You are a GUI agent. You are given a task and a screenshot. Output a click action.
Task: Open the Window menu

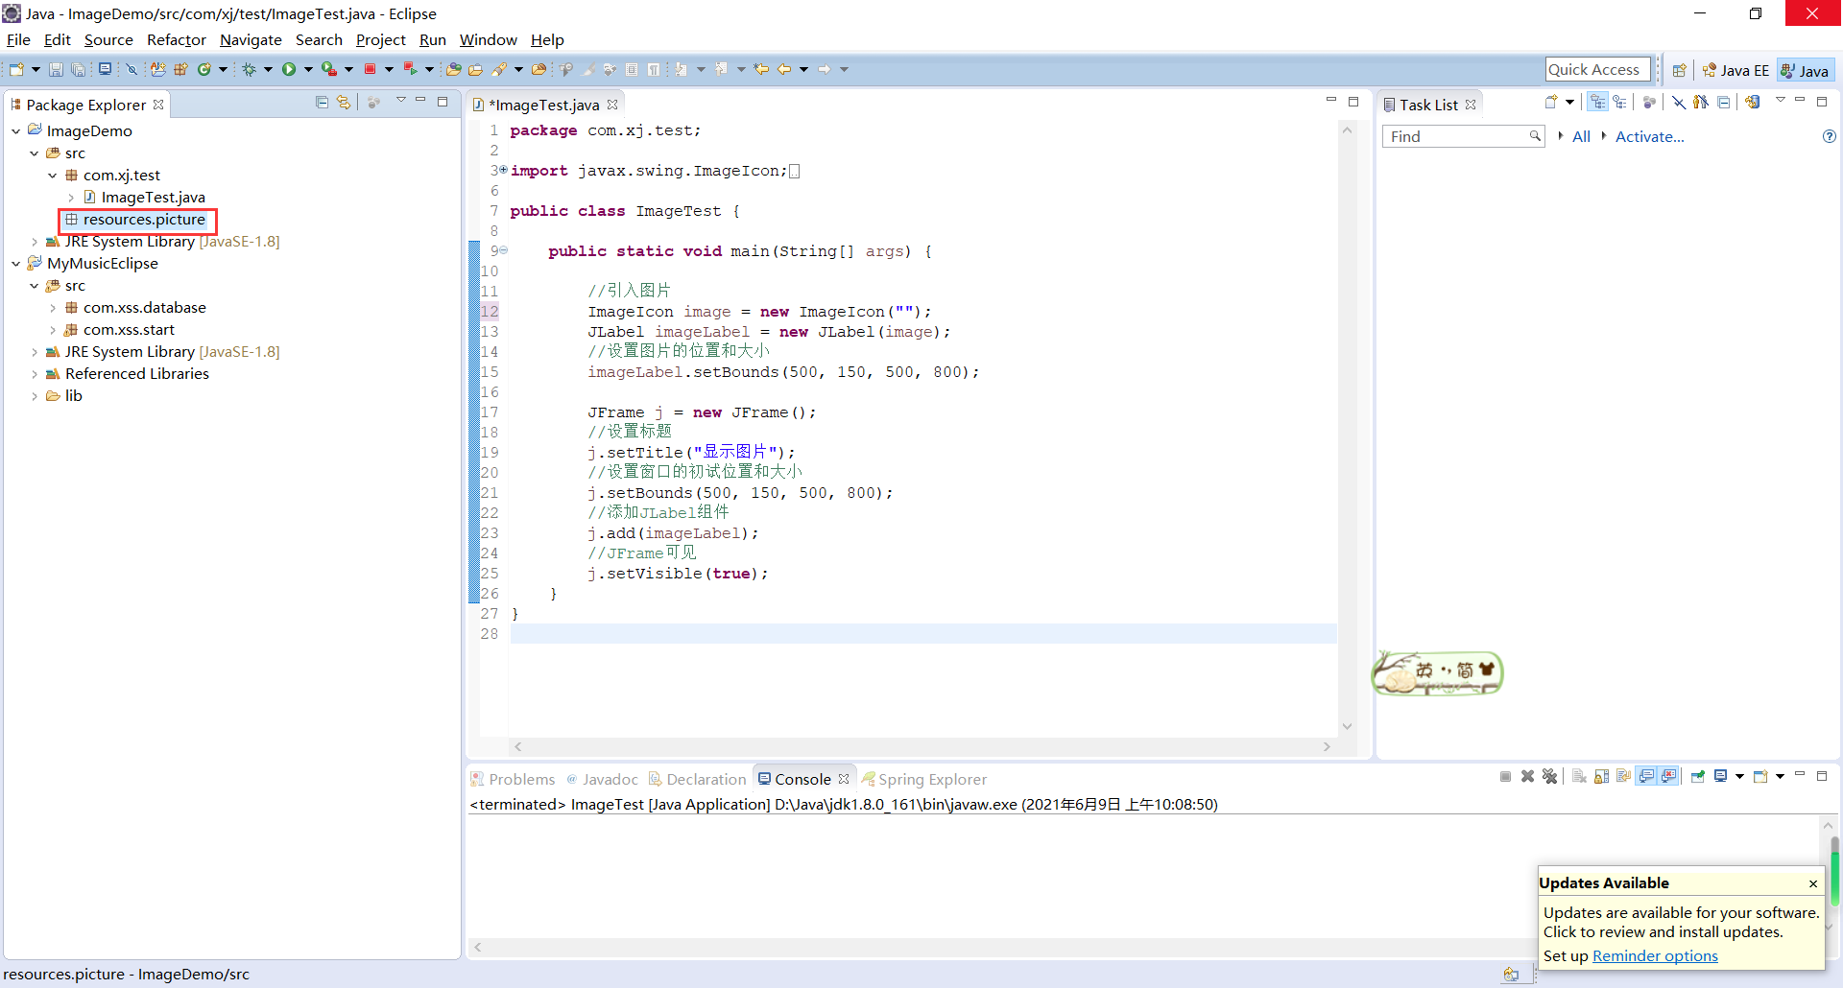(488, 39)
